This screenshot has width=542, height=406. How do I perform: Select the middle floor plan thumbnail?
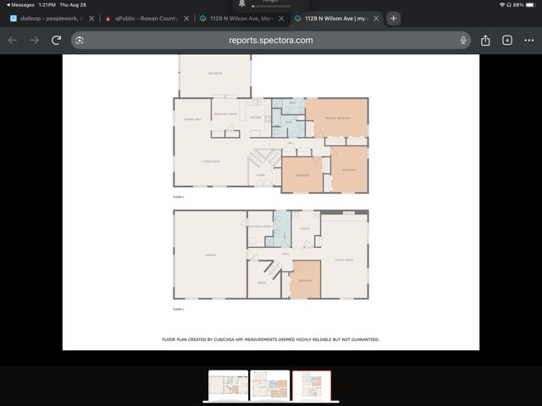point(270,384)
